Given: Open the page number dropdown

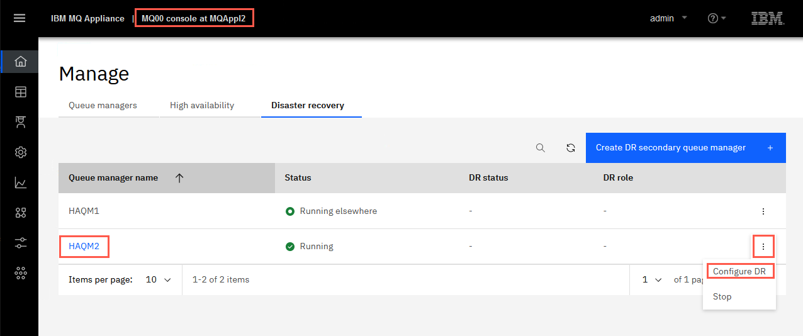Looking at the screenshot, I should pos(651,279).
